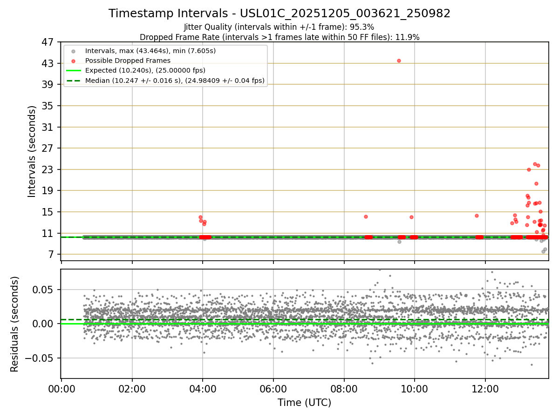Click the Jitter Quality 95.3% subtitle
Screen dimensions: 559x419
click(x=279, y=27)
